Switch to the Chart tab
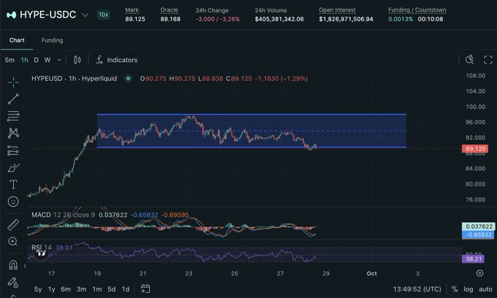Viewport: 497px width, 298px height. coord(17,40)
